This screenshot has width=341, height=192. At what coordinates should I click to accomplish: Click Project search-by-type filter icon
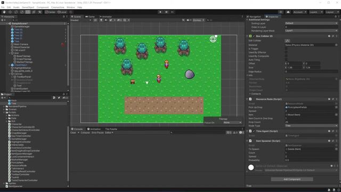pyautogui.click(x=54, y=98)
